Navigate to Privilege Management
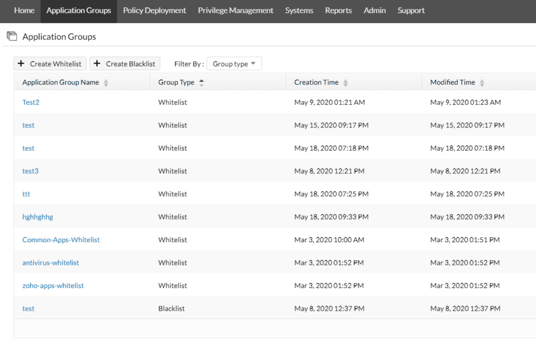This screenshot has height=357, width=536. (x=235, y=10)
